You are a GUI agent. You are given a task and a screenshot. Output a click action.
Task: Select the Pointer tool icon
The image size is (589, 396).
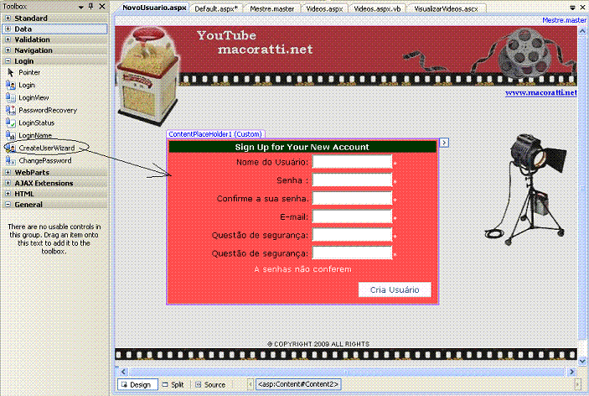coord(11,72)
